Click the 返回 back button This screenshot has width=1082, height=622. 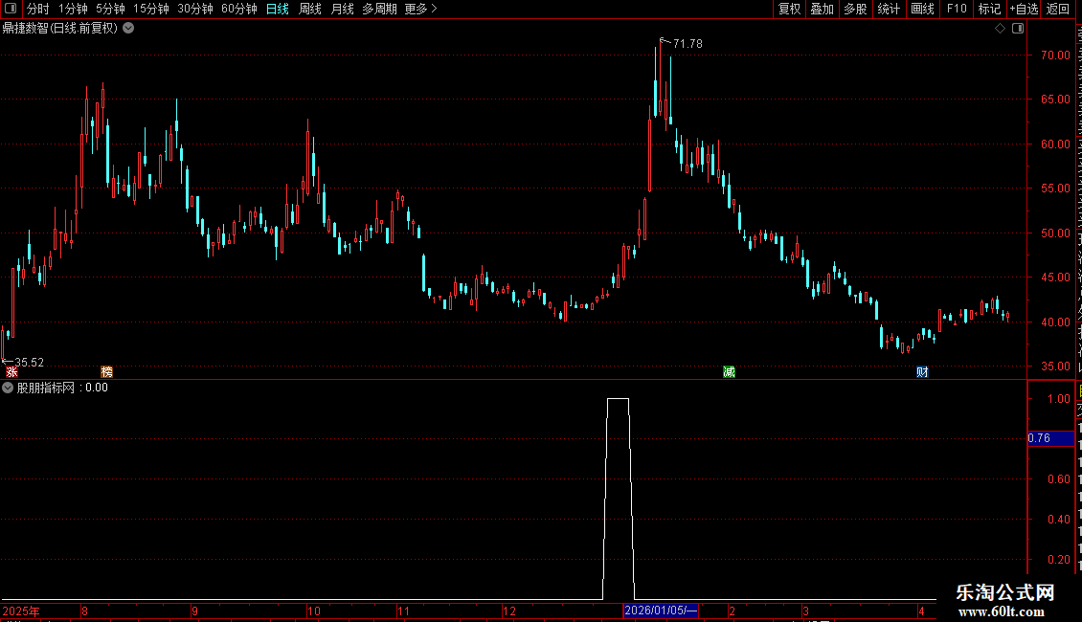point(1058,9)
